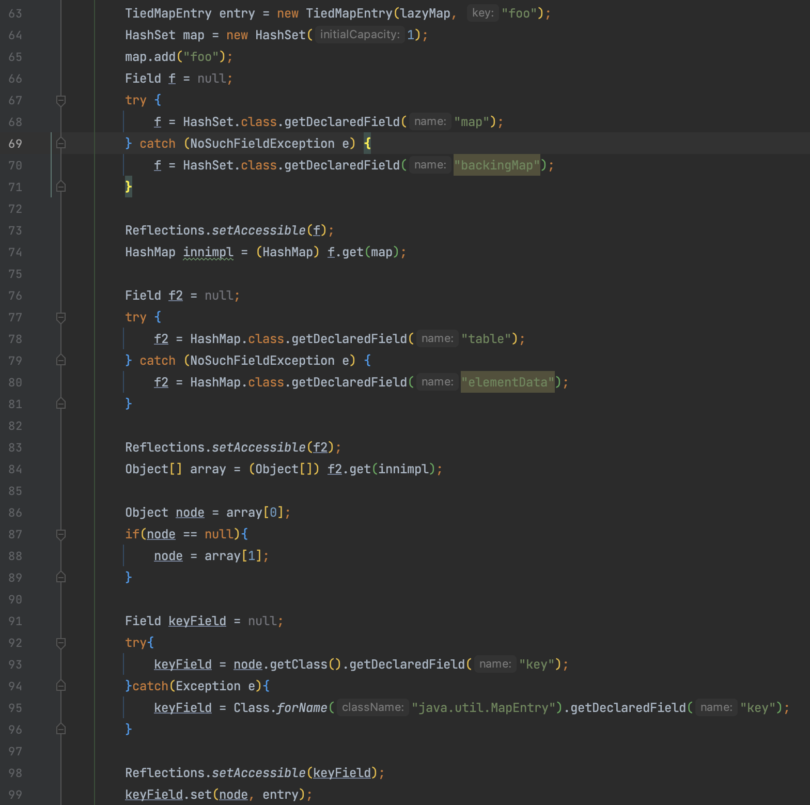Screen dimensions: 810x805
Task: Click fold end marker on line 81
Action: 60,404
